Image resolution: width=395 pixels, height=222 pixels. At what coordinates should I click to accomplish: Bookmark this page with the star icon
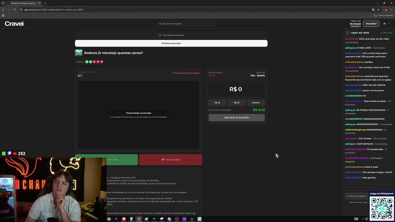click(378, 10)
